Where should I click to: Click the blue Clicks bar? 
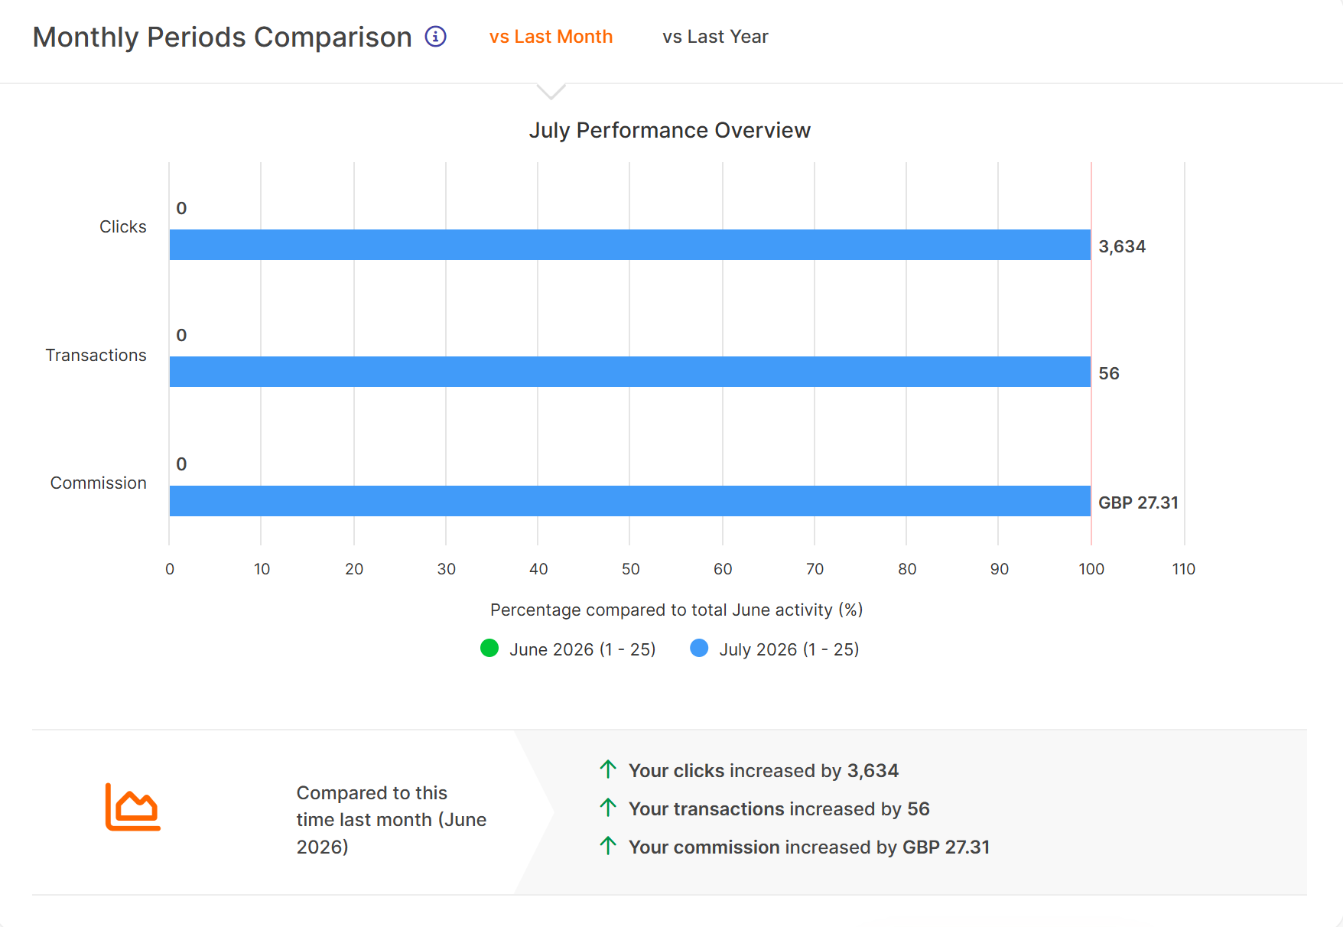630,245
